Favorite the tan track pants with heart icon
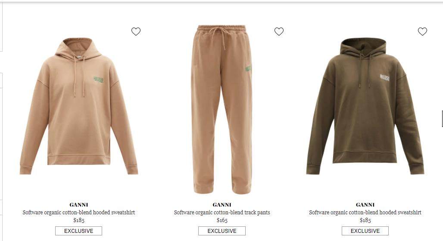Viewport: 443px width, 241px height. pos(279,31)
